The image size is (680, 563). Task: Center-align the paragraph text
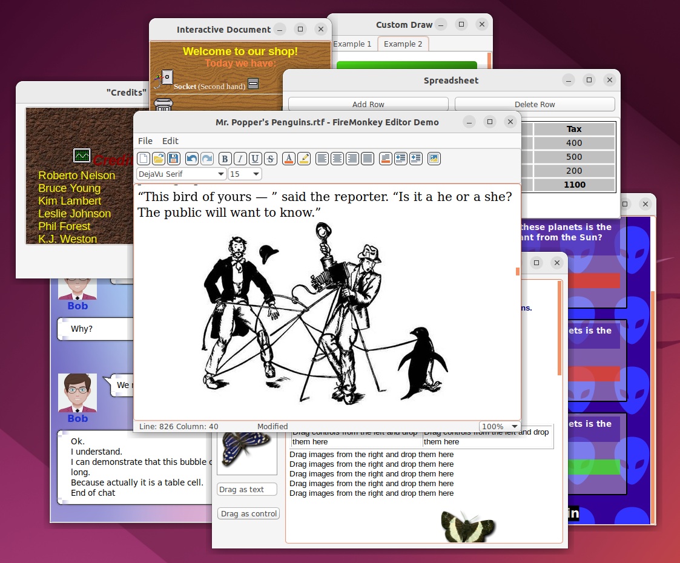(337, 159)
